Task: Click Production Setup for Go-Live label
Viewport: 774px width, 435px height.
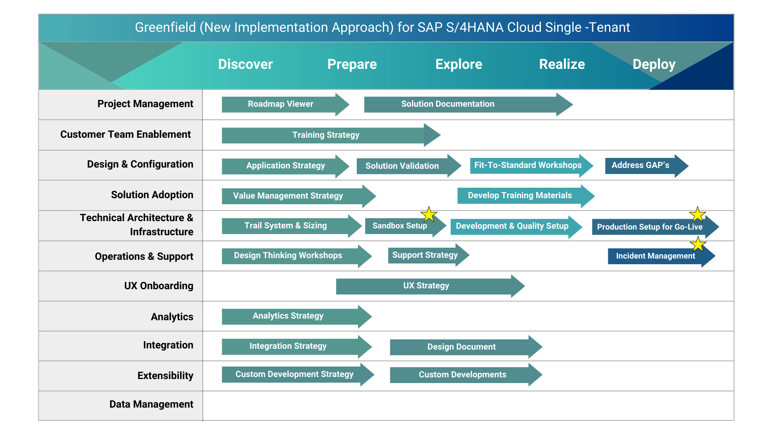Action: click(649, 227)
